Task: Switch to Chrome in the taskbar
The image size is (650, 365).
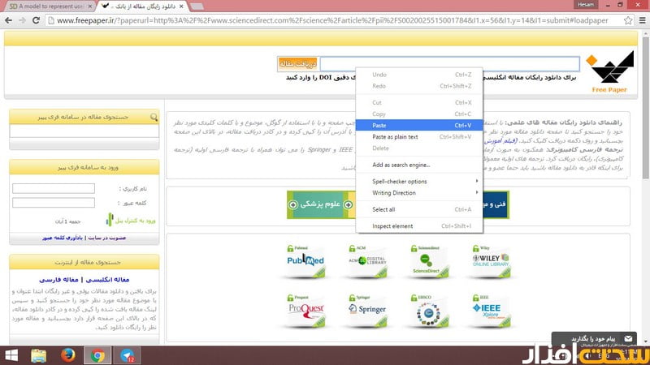Action: coord(97,355)
